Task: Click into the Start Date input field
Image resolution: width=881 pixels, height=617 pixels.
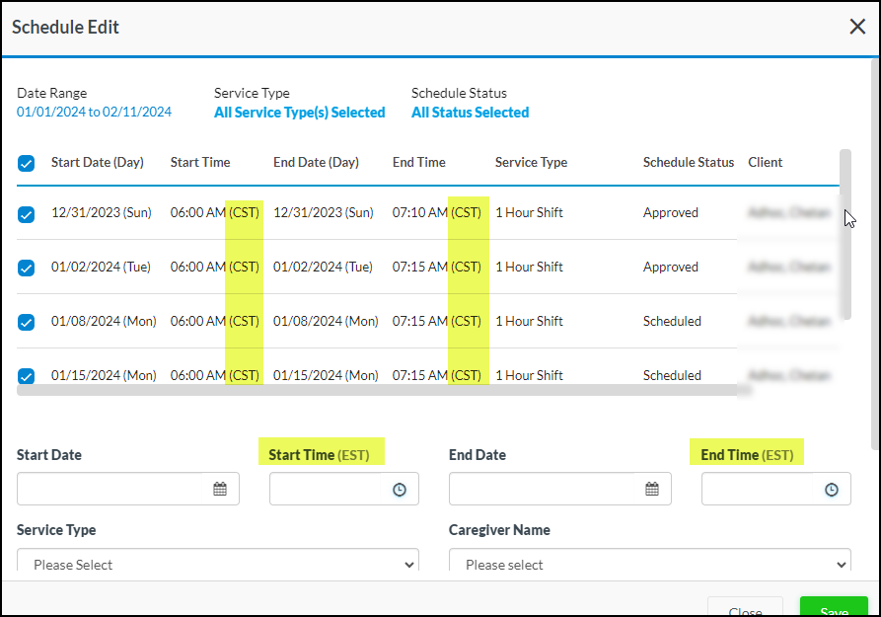Action: [x=111, y=489]
